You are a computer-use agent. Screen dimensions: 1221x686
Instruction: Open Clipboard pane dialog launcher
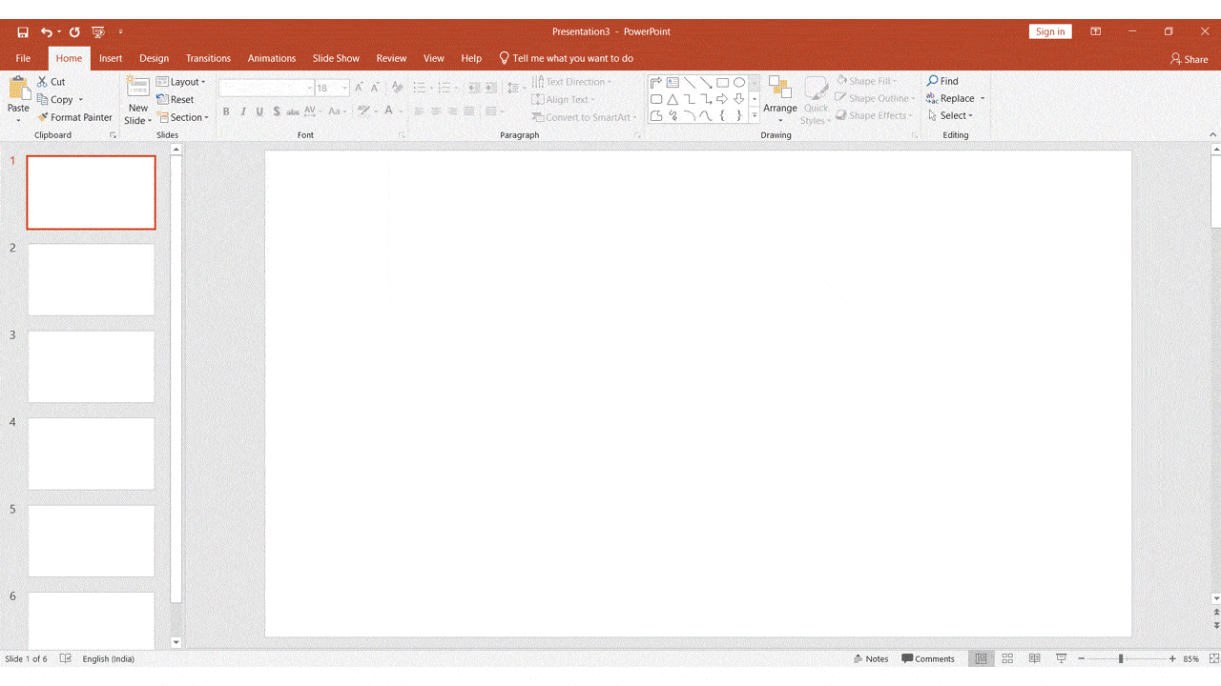click(x=113, y=135)
